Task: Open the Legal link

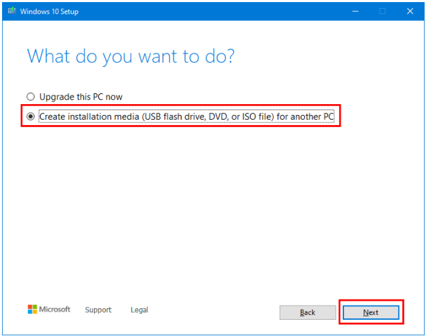Action: point(139,310)
